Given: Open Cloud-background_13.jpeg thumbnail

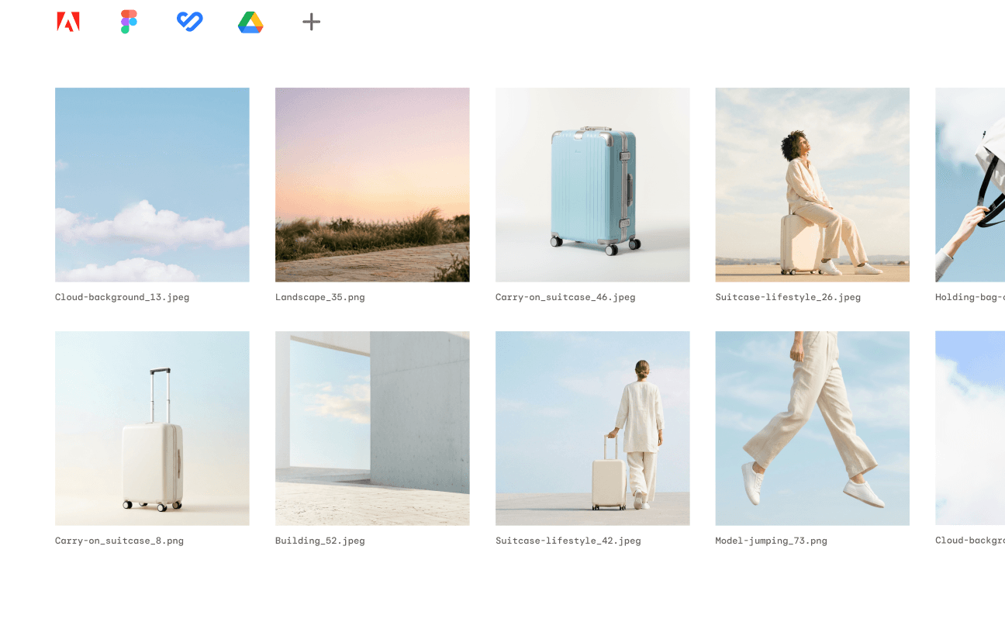Looking at the screenshot, I should click(152, 185).
